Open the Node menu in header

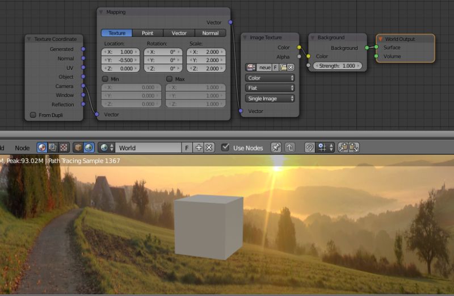click(x=22, y=148)
